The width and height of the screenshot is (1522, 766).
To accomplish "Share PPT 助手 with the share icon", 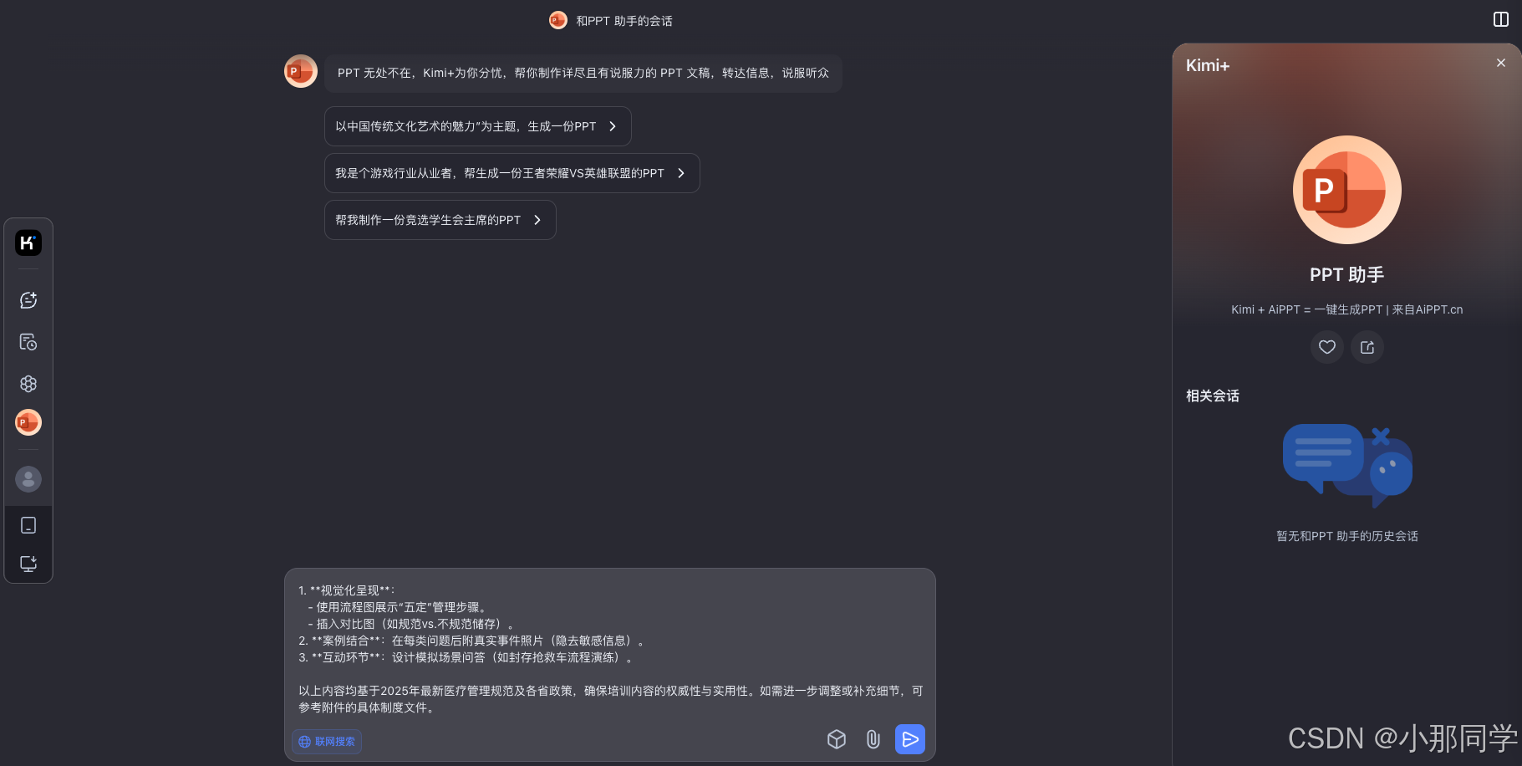I will click(x=1367, y=347).
